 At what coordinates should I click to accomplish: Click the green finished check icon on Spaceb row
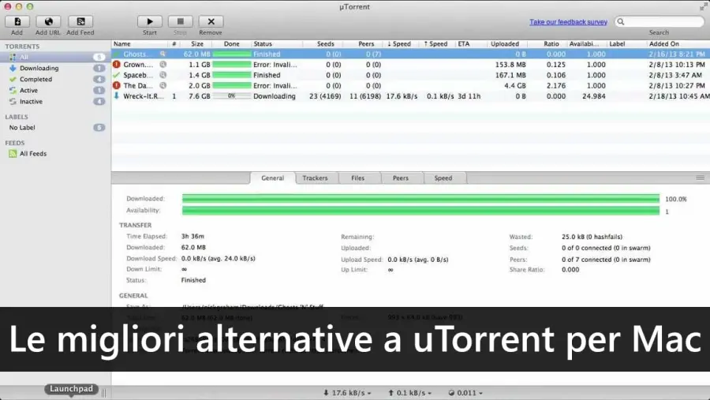[117, 75]
